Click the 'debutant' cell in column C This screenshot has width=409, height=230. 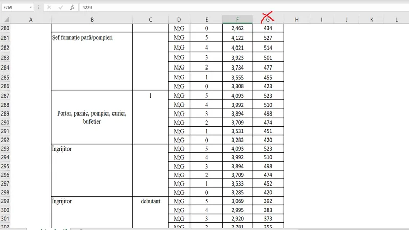click(x=150, y=201)
